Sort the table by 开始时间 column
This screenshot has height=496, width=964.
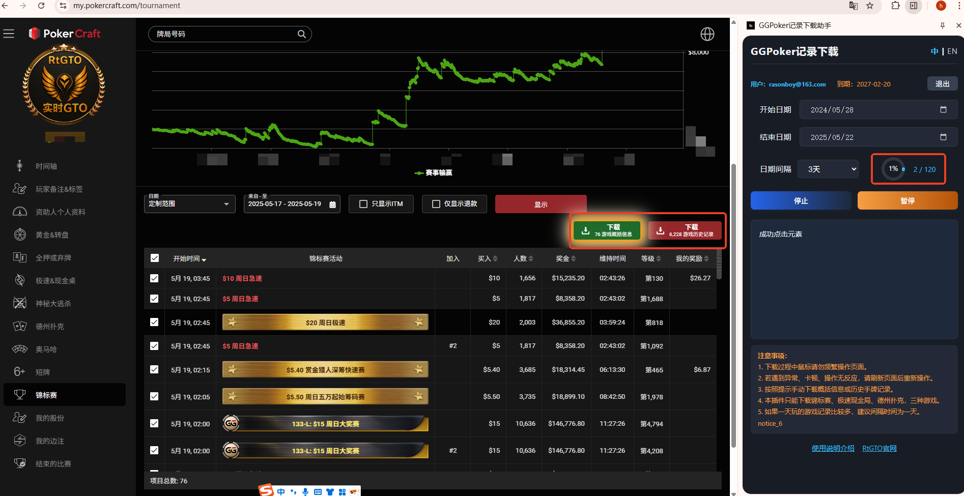tap(189, 259)
